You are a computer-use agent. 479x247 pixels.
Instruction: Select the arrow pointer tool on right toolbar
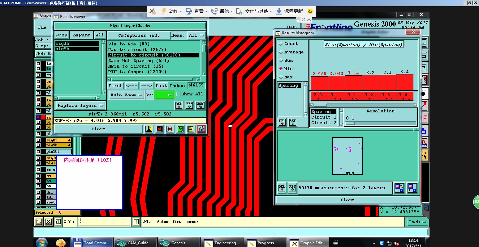[x=425, y=156]
